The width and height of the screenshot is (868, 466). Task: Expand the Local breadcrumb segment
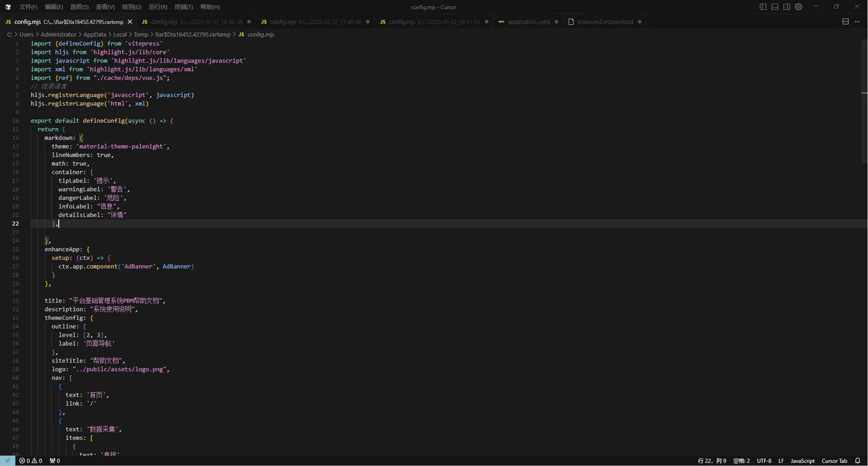point(120,35)
